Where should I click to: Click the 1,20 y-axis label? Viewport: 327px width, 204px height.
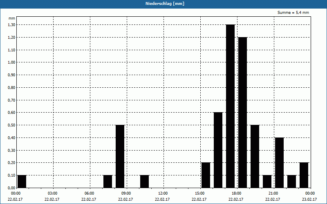[x=11, y=37]
